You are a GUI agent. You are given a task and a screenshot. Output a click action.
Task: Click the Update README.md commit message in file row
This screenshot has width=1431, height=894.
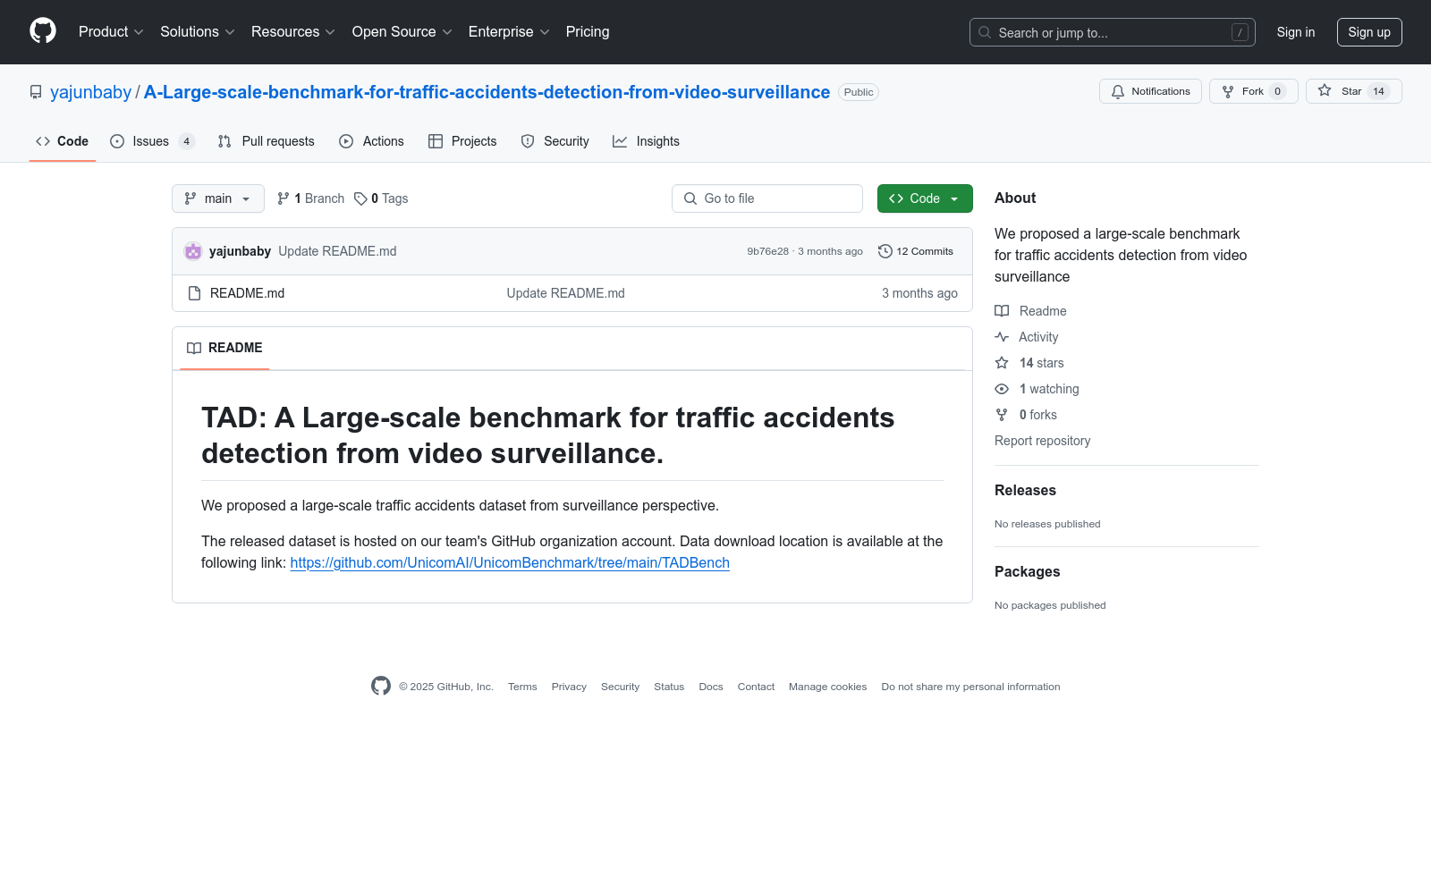565,293
